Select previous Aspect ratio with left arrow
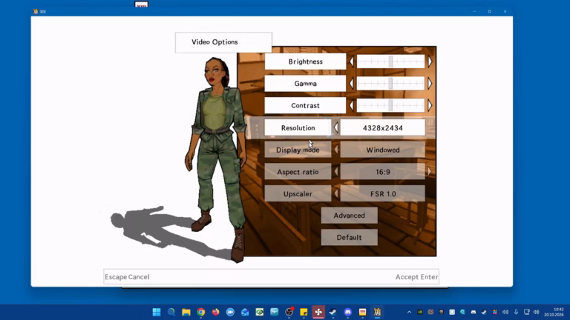570x320 pixels. pos(336,172)
